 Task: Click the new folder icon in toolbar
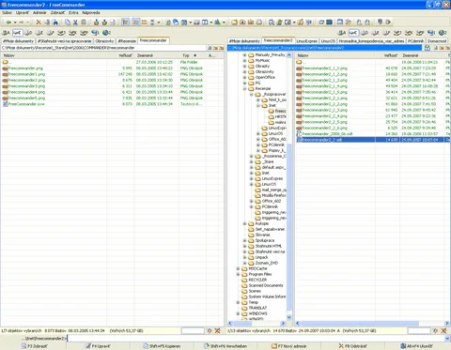[x=234, y=23]
